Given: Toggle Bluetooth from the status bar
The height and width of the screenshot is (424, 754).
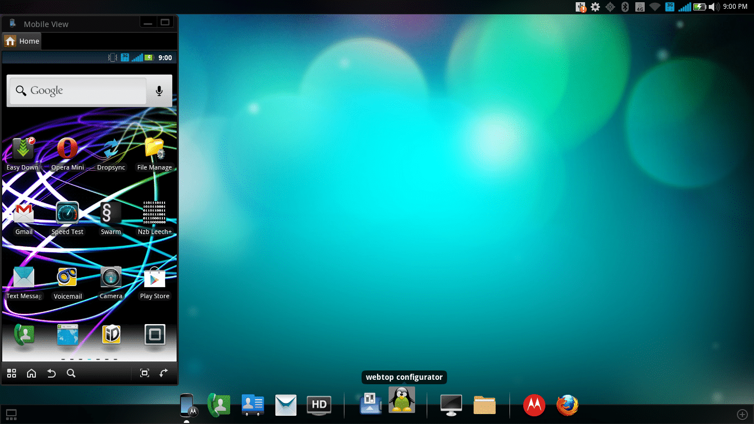Looking at the screenshot, I should [625, 7].
